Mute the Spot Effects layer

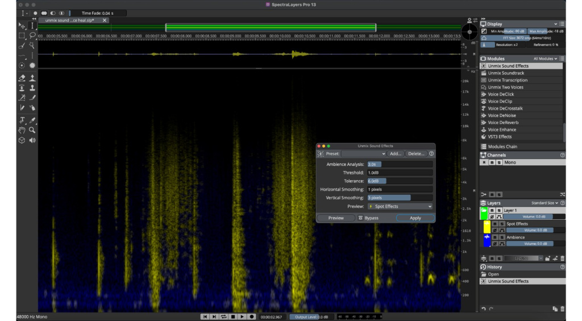click(x=495, y=224)
